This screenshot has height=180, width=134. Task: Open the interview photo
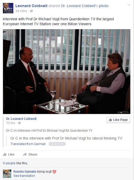click(67, 71)
